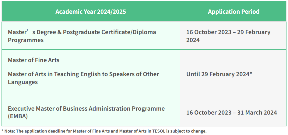Click the (EMBA) abbreviation
Viewport: 288px width, 135px height.
[x=18, y=116]
